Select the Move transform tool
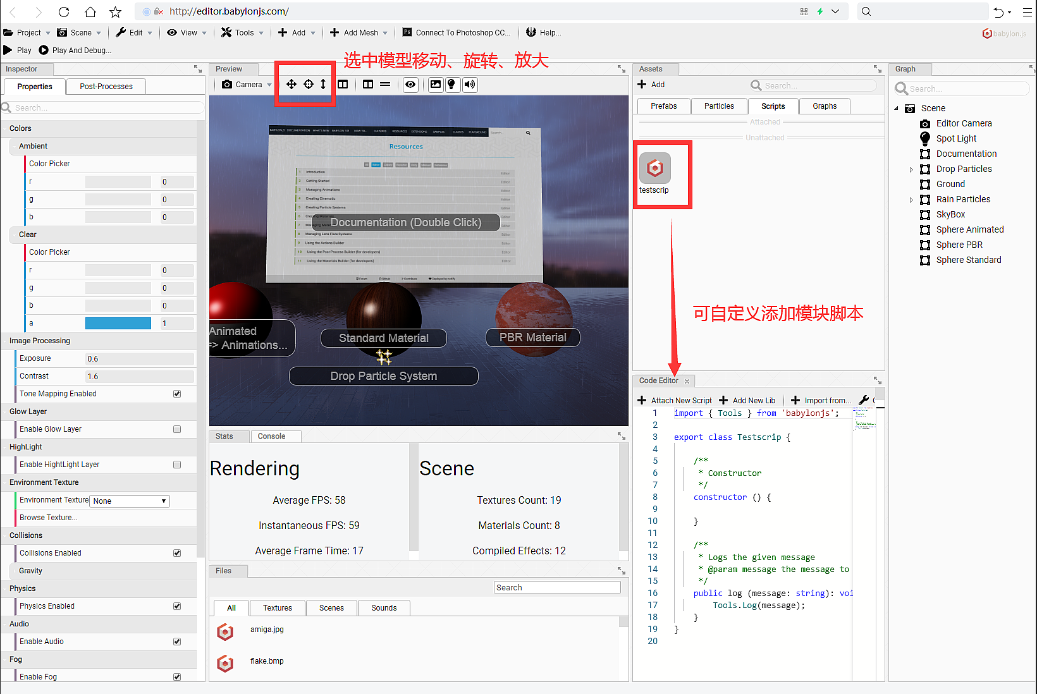Screen dimensions: 1037x694 [291, 83]
